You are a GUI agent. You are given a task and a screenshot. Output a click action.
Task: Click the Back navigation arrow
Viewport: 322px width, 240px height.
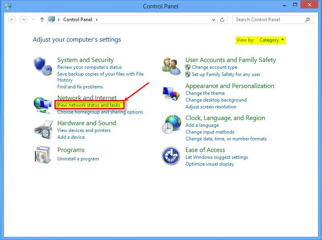12,19
